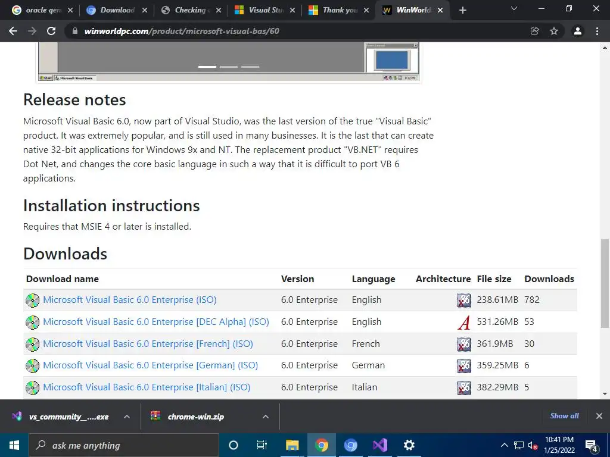Screen dimensions: 610x457
Task: Click the address bar lock icon
Action: pyautogui.click(x=75, y=31)
